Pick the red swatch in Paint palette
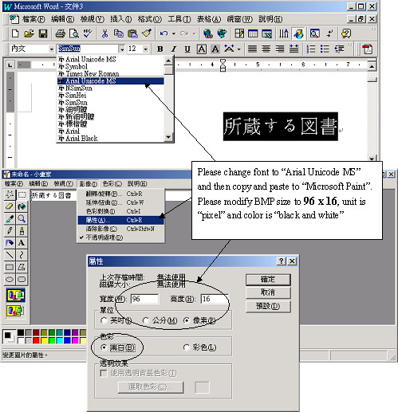 coord(36,340)
